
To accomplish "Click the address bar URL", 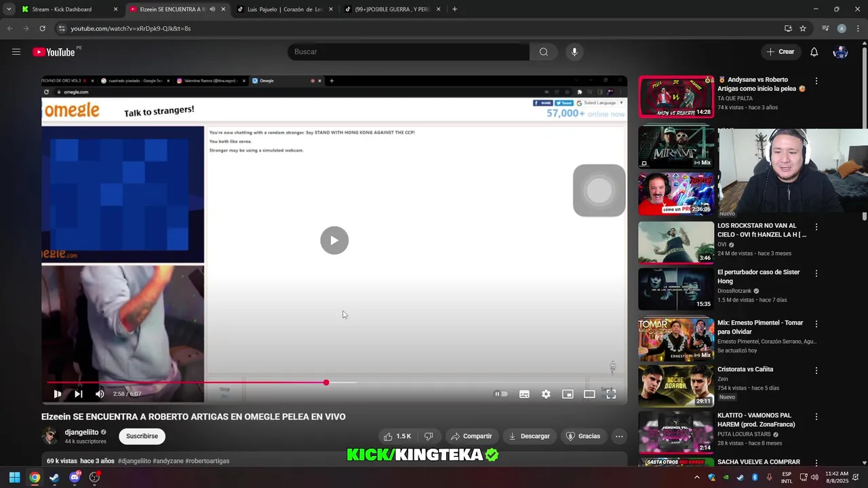I will 131,28.
